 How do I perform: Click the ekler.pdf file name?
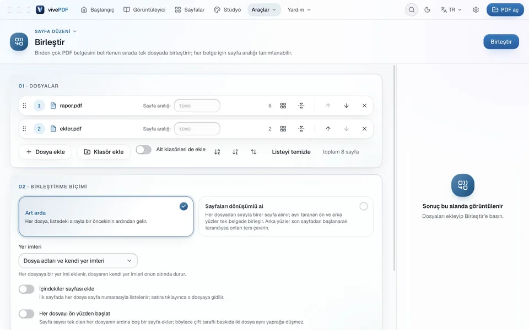(71, 129)
